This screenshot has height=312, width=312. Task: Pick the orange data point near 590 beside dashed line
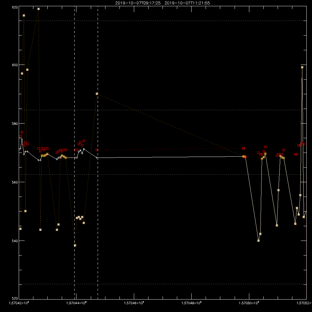tap(97, 94)
